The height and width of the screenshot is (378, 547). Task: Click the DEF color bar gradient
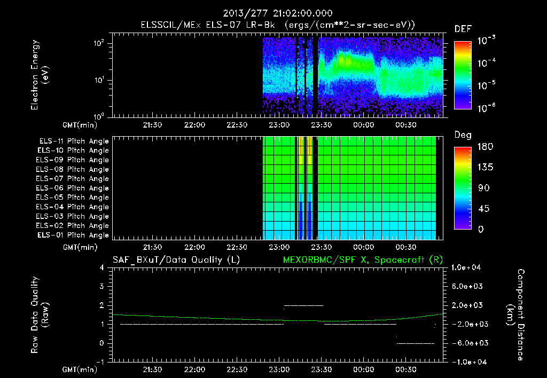pyautogui.click(x=463, y=75)
